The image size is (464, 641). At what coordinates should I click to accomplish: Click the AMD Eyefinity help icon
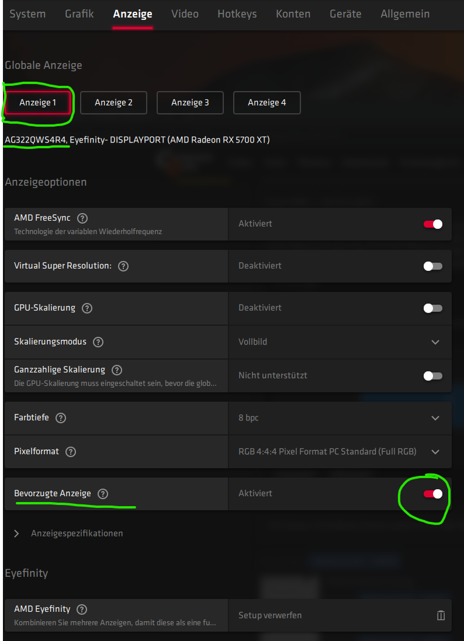[82, 609]
